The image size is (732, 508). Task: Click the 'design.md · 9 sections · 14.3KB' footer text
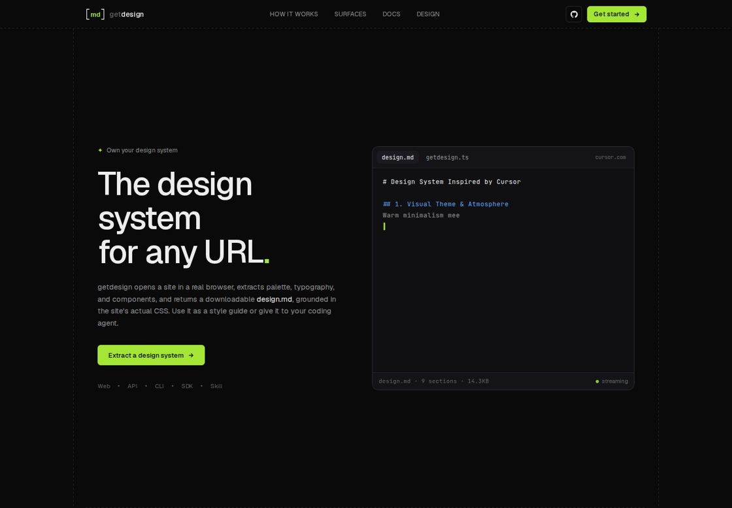click(x=434, y=381)
